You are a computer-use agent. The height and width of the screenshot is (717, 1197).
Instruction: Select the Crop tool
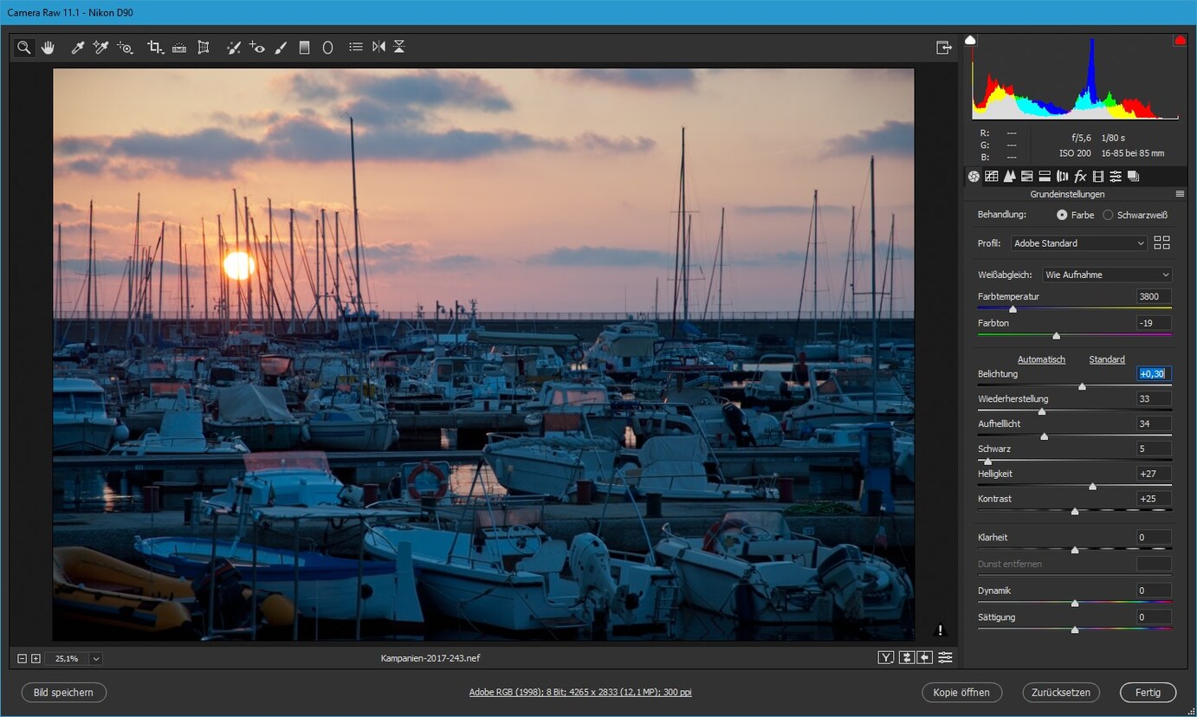[x=155, y=47]
